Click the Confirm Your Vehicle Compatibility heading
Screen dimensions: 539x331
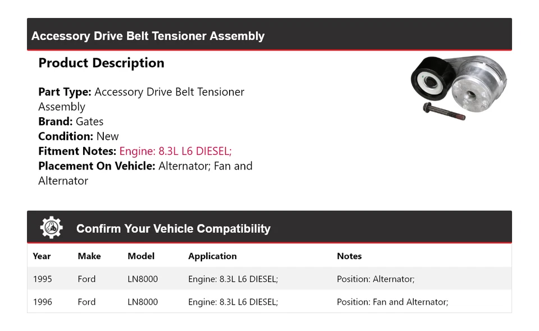173,228
